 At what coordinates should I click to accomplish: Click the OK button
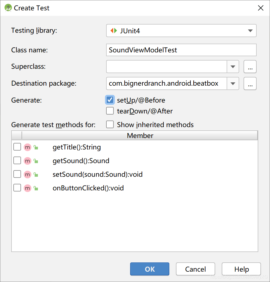pos(150,269)
